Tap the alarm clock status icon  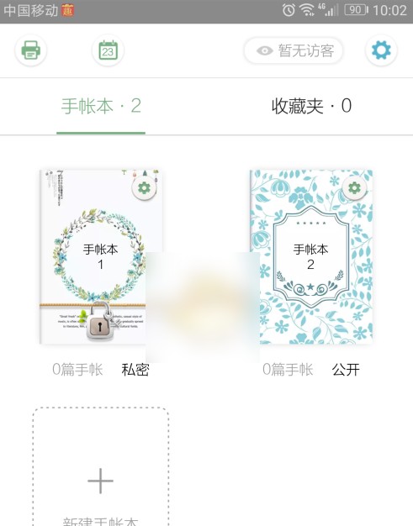[x=289, y=10]
